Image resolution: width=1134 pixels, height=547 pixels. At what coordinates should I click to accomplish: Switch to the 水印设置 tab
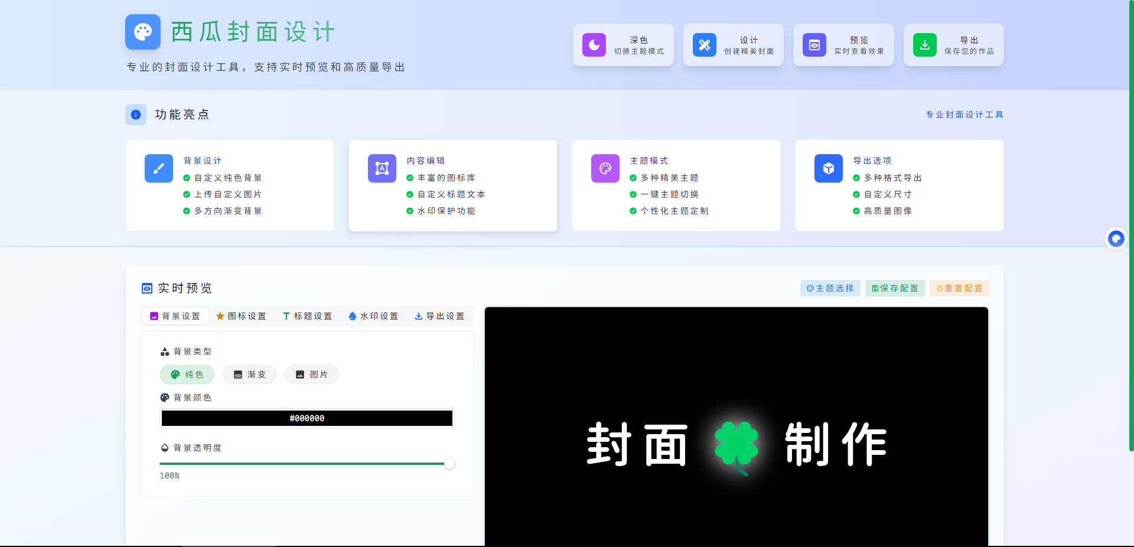[373, 316]
